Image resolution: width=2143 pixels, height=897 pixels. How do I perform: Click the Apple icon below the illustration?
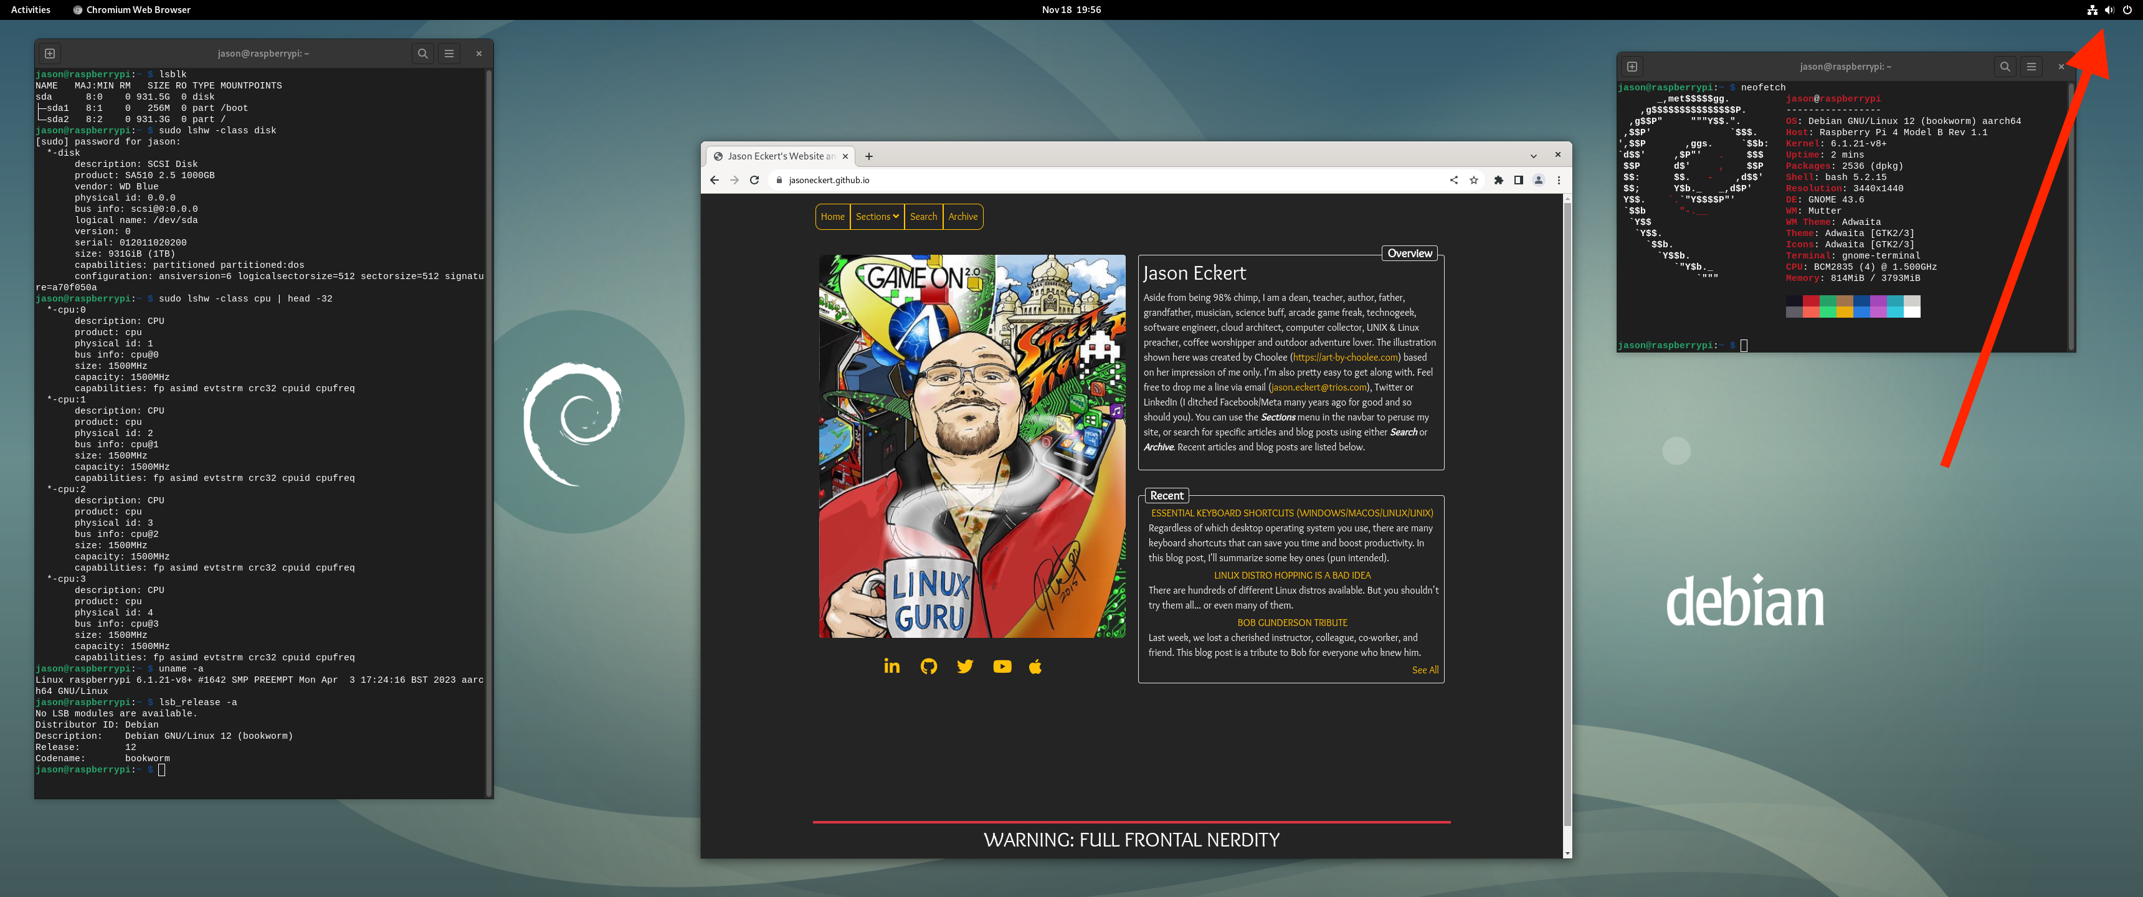point(1035,666)
